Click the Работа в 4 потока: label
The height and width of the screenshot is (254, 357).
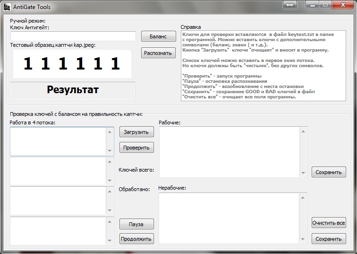(x=32, y=123)
